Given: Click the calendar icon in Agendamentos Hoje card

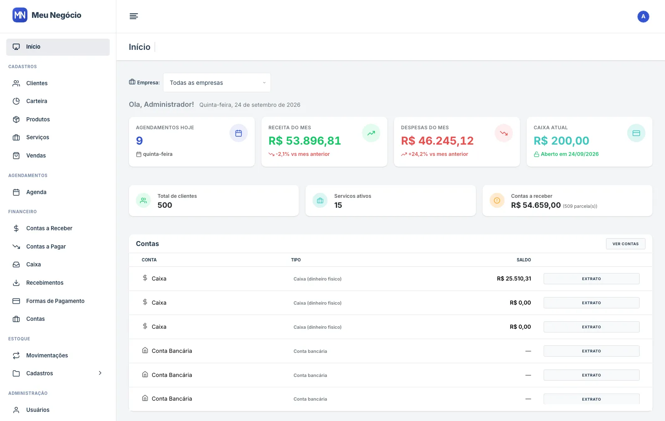Looking at the screenshot, I should [239, 133].
